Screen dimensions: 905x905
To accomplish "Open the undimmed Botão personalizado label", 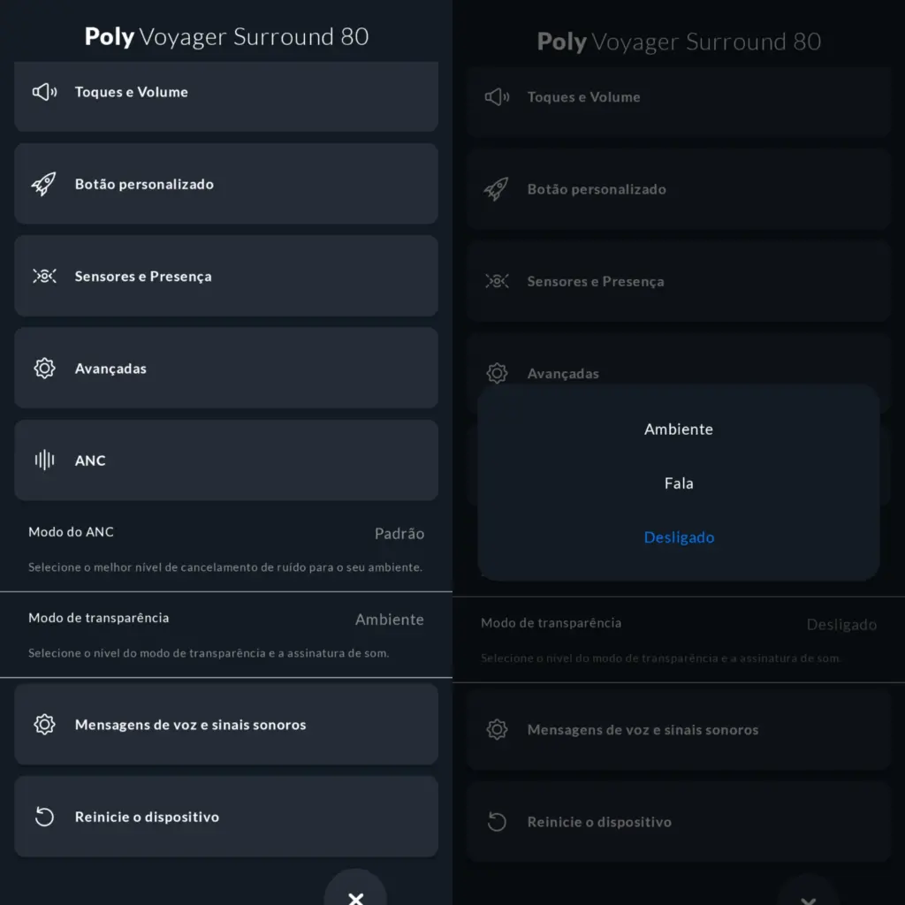I will [x=144, y=184].
